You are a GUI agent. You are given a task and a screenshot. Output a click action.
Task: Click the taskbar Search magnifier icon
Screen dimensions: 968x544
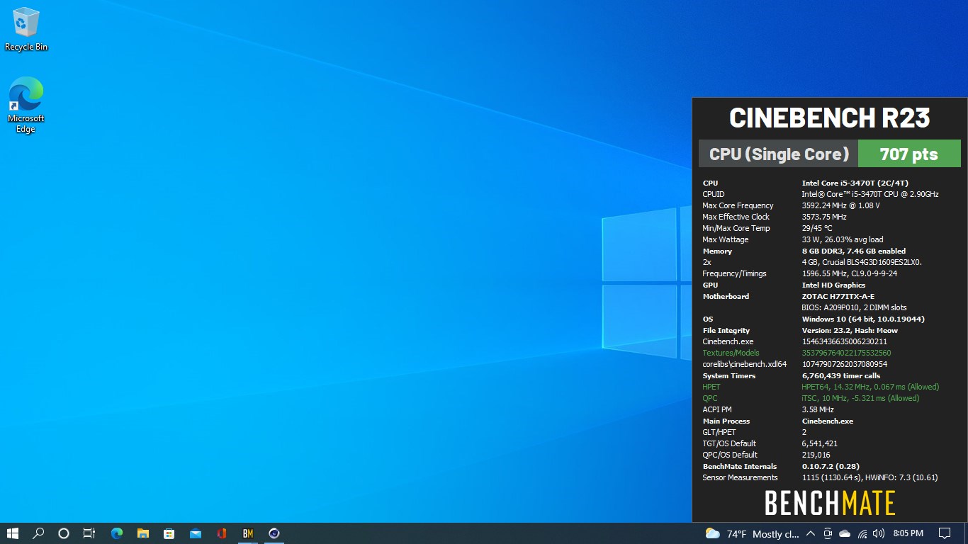point(38,533)
